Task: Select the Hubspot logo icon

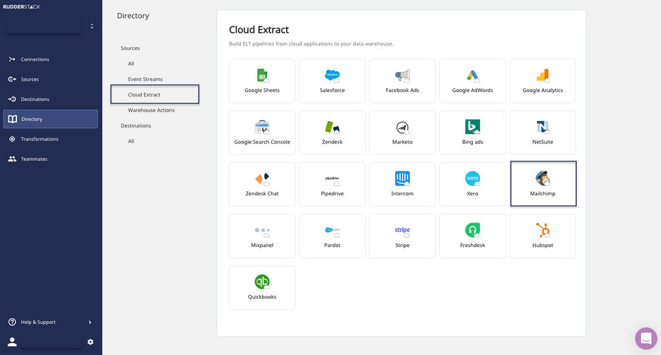Action: (x=543, y=230)
